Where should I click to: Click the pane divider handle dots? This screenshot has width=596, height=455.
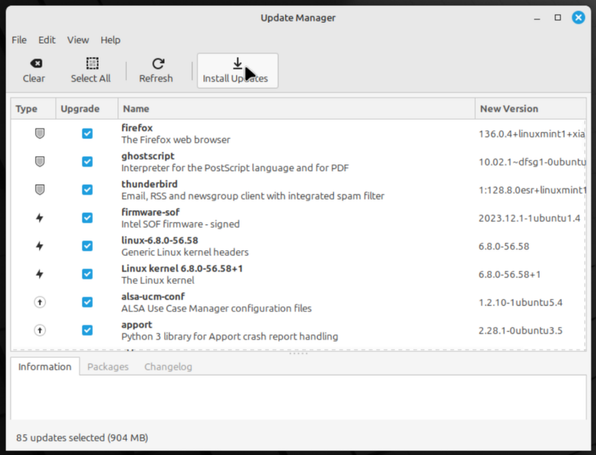click(x=299, y=353)
